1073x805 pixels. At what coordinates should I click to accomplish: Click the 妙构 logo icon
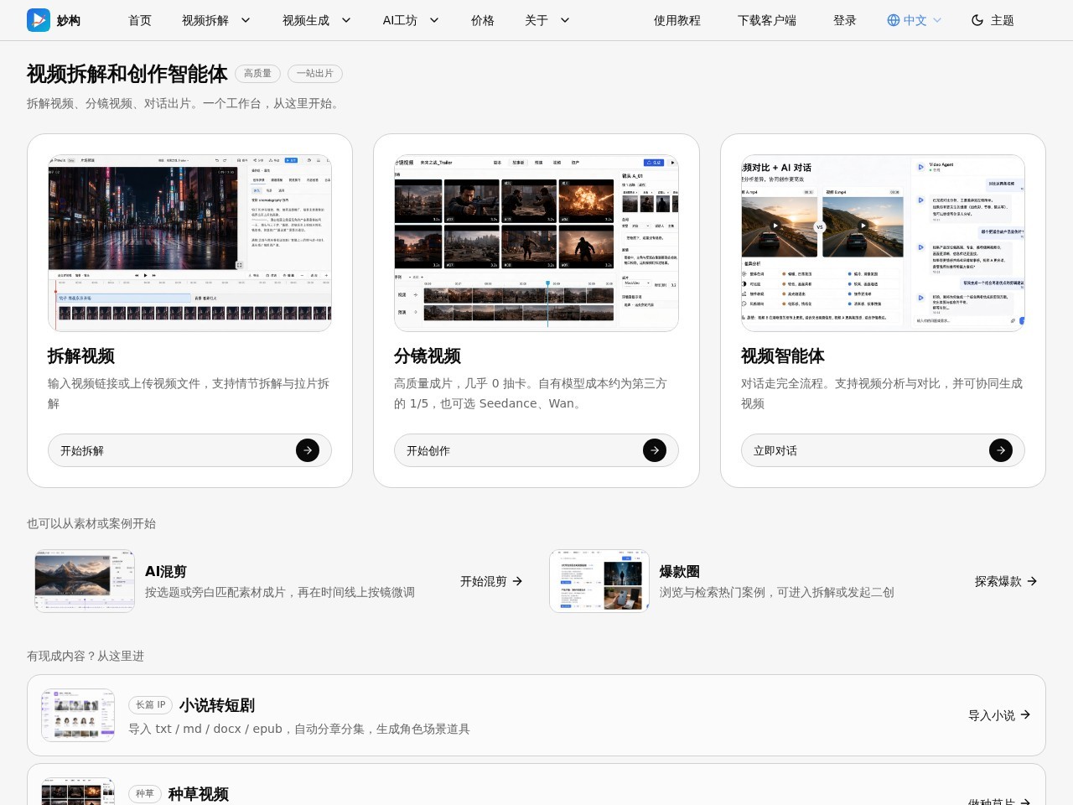(39, 20)
